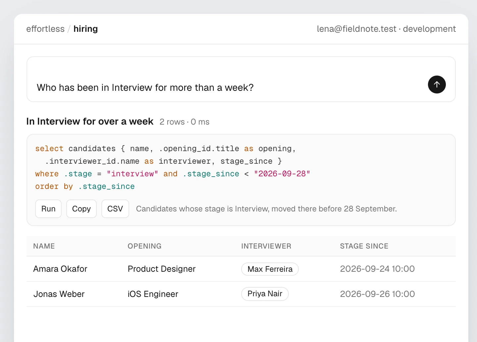Open the effortless breadcrumb link

tap(45, 29)
